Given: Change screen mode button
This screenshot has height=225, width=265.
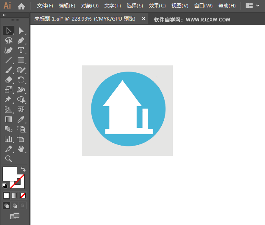Looking at the screenshot, I should click(15, 216).
